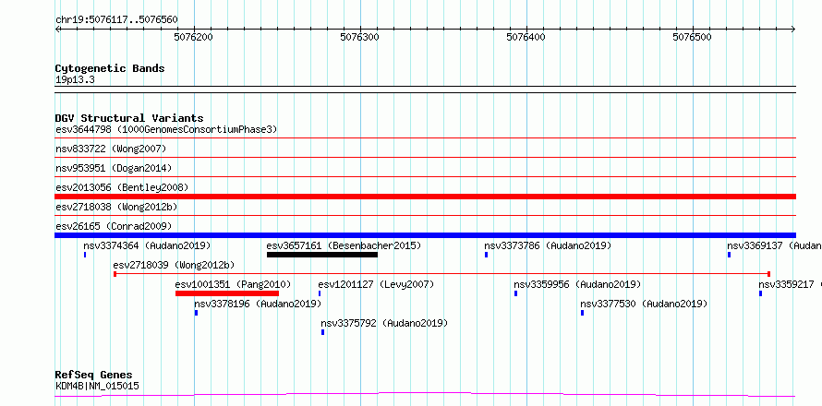The image size is (822, 406).
Task: Click the nsv3375792 (Audano2019) blue marker
Action: pos(322,332)
